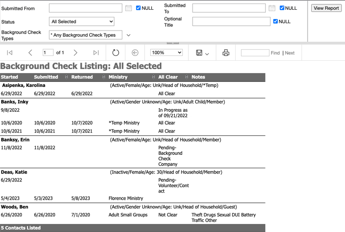This screenshot has height=232, width=345.
Task: Select contact name Woods, Ben
Action: [x=15, y=207]
